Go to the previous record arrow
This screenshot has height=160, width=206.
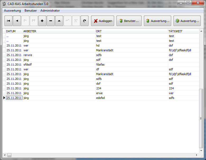pos(17,21)
